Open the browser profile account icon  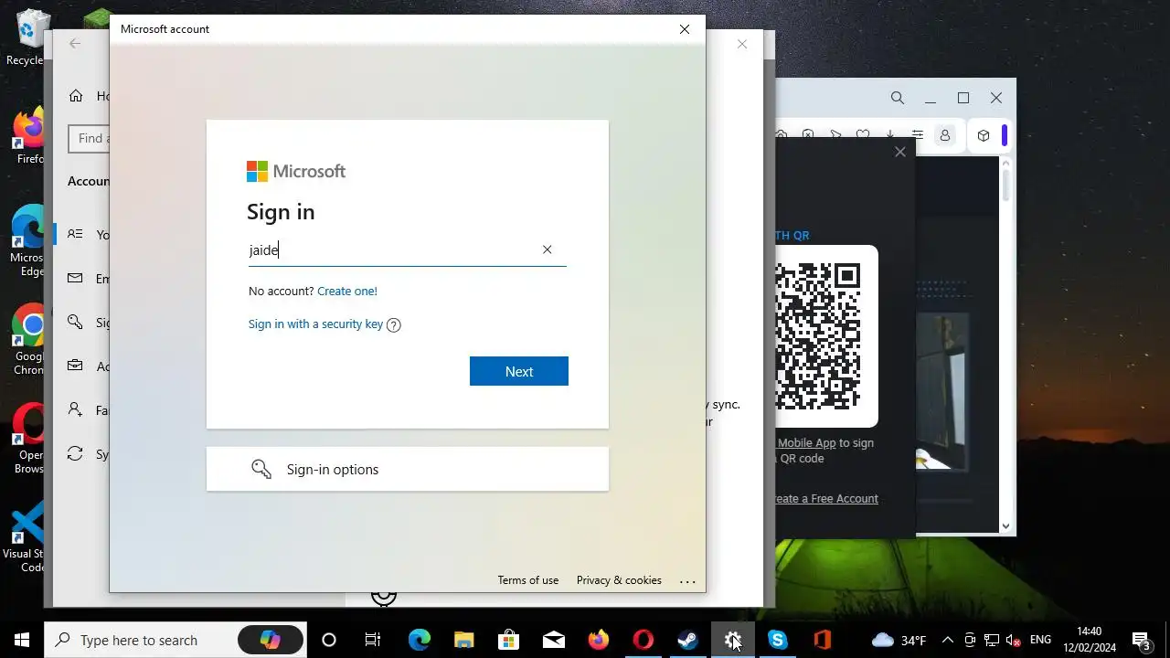pyautogui.click(x=945, y=135)
